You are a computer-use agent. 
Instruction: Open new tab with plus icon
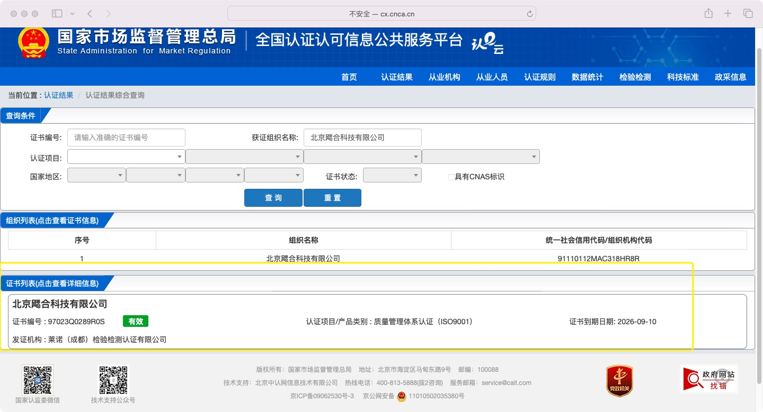click(x=728, y=13)
